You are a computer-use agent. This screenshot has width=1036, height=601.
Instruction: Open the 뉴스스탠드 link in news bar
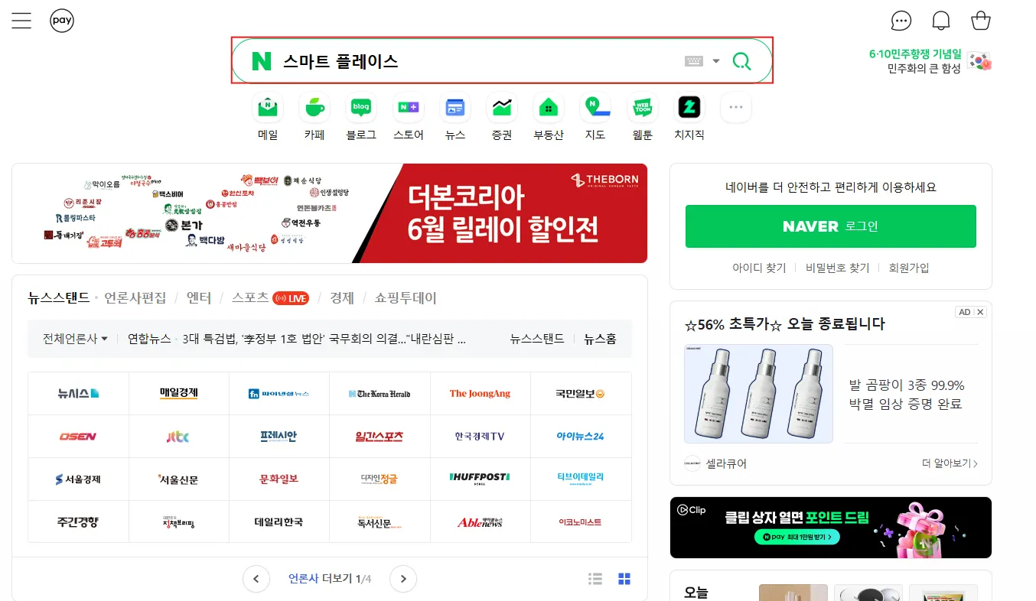pyautogui.click(x=537, y=339)
